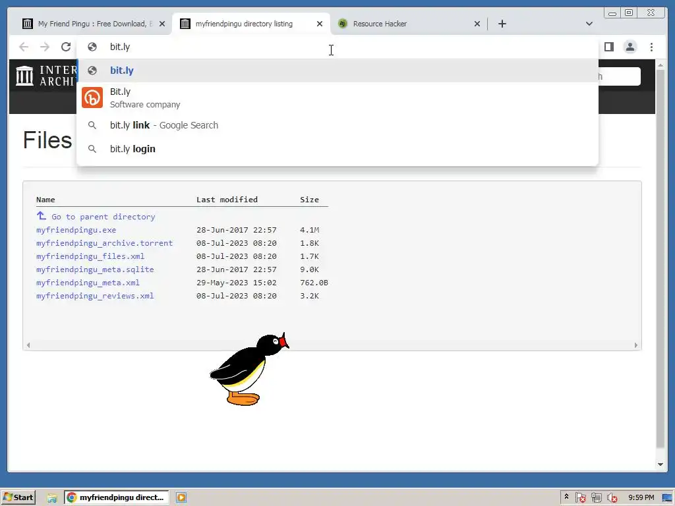This screenshot has height=506, width=675.
Task: Click the orange Bit.ly logo icon
Action: 92,98
